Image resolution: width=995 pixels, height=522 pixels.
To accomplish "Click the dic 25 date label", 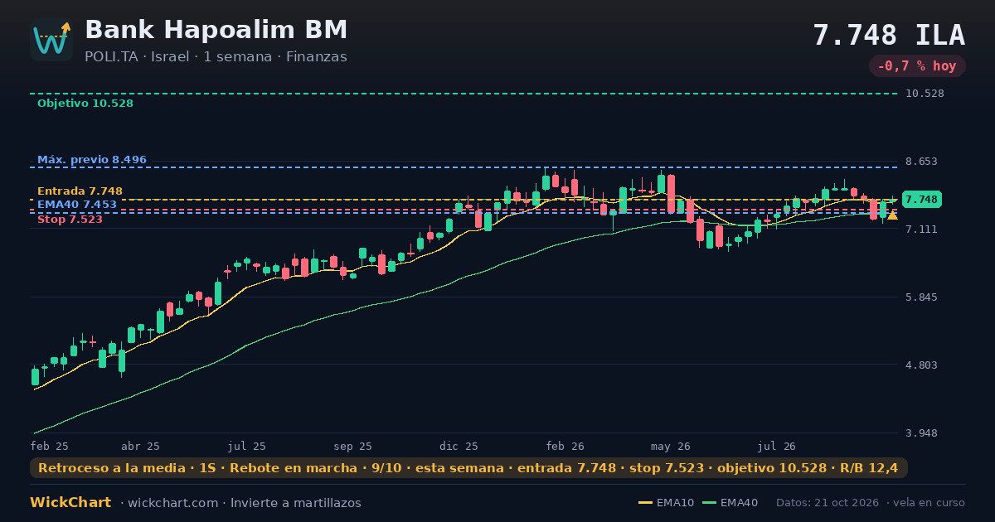I will 459,446.
